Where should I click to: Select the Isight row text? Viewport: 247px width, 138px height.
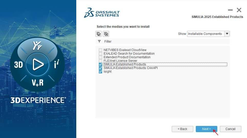coord(108,72)
